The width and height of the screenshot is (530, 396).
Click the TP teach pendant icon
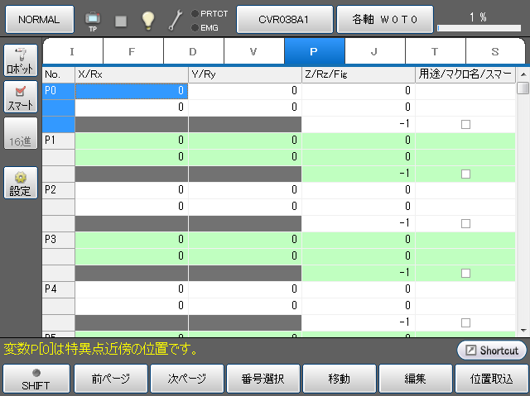click(93, 19)
